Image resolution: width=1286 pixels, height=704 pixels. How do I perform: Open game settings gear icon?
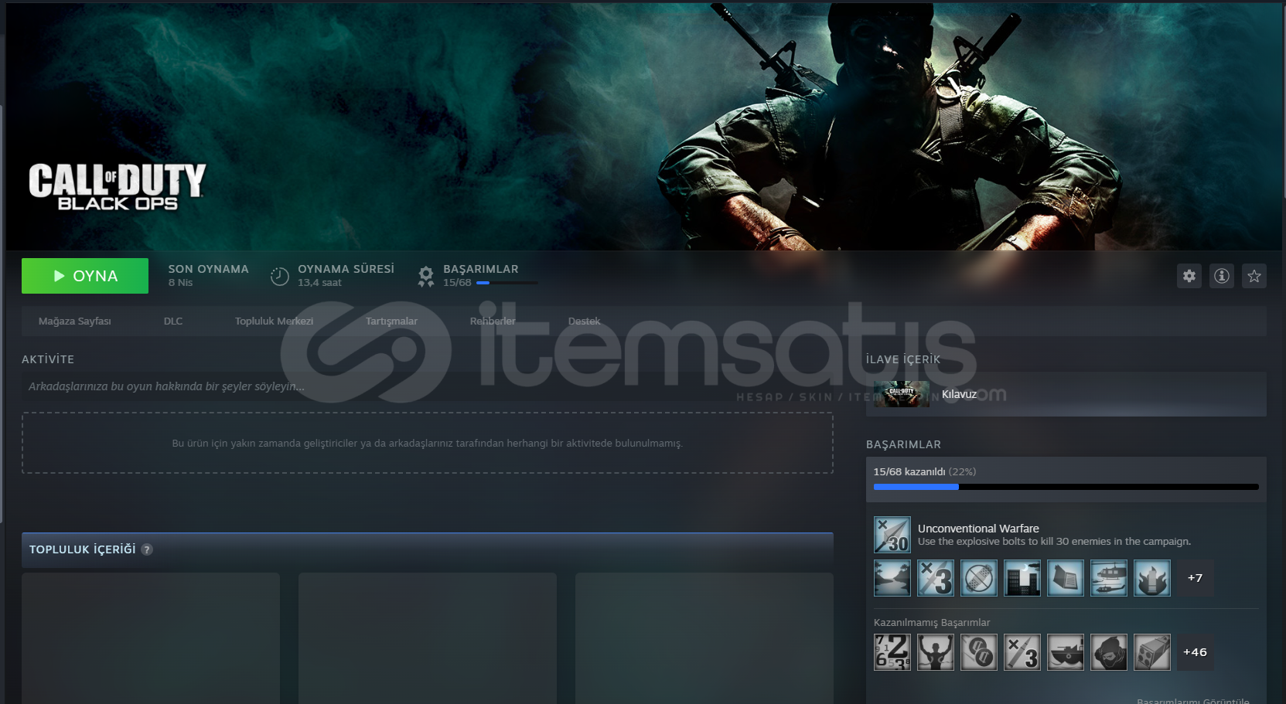pyautogui.click(x=1189, y=276)
